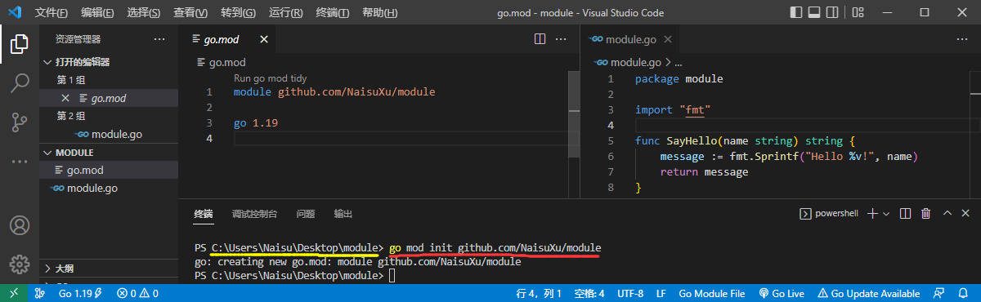Show additional activity bar views ellipsis
This screenshot has width=981, height=302.
(x=20, y=162)
